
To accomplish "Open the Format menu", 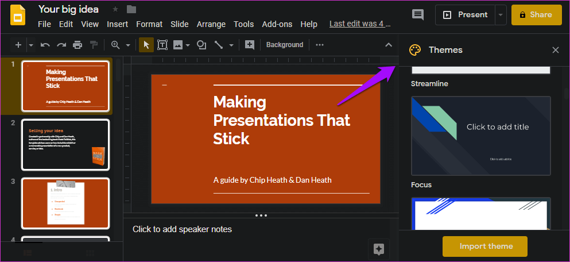I will [149, 24].
